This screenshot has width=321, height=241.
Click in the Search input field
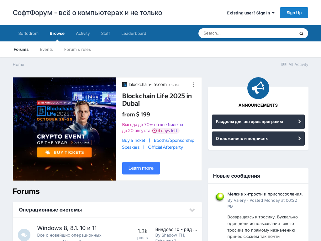click(248, 33)
